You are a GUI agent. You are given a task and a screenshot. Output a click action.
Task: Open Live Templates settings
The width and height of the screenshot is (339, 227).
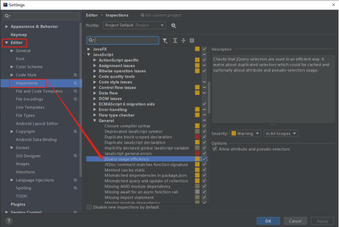point(30,107)
